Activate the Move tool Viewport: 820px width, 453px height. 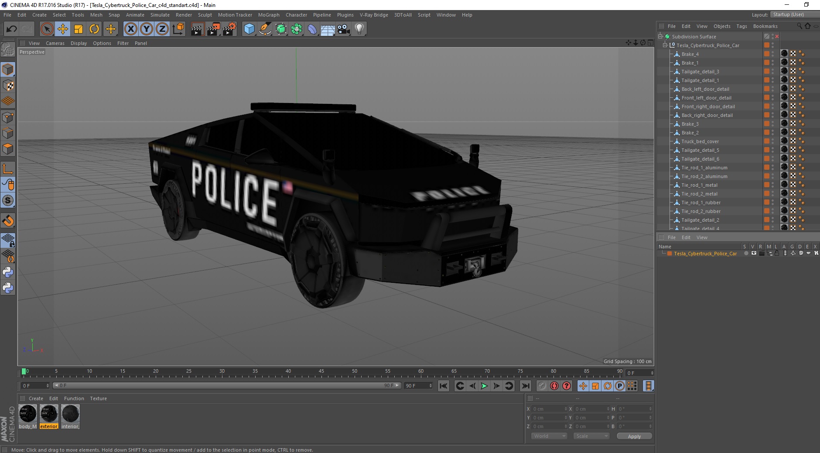[x=63, y=29]
